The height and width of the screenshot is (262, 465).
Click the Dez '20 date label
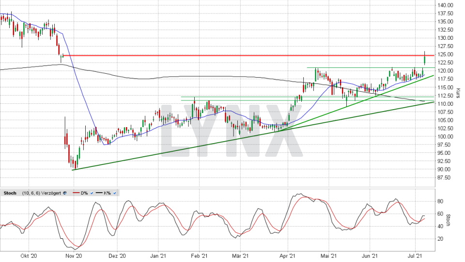117,256
